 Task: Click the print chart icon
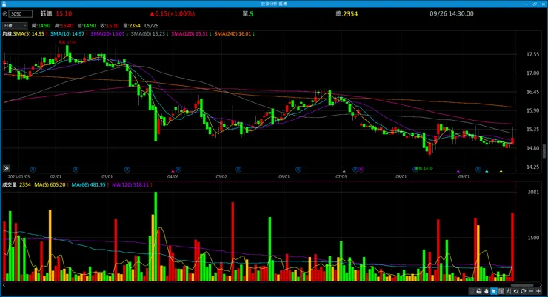479,291
